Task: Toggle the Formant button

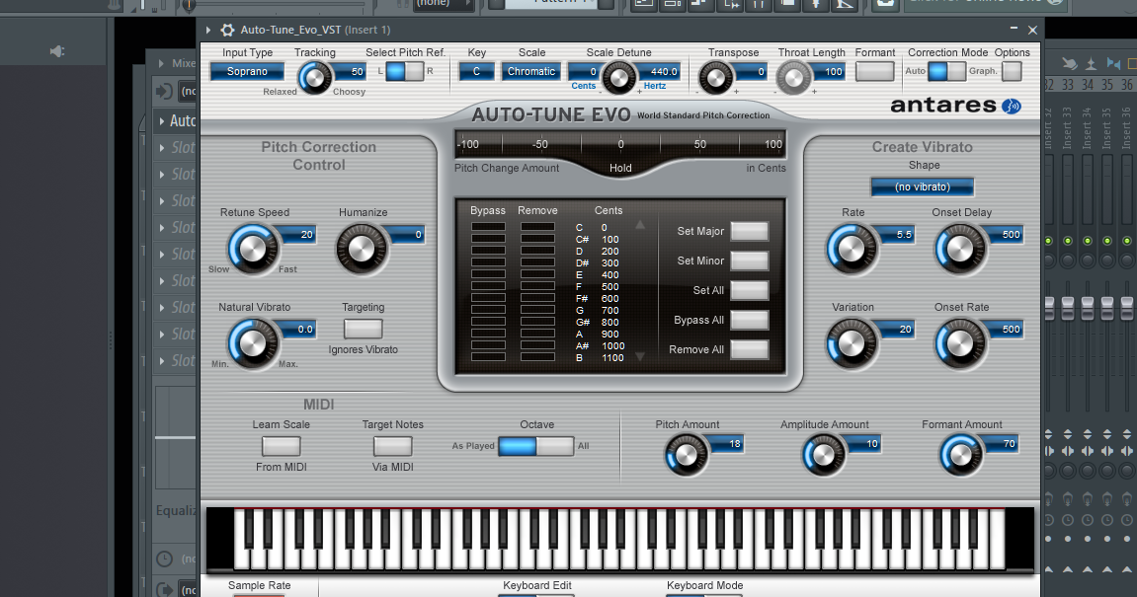Action: pos(874,71)
